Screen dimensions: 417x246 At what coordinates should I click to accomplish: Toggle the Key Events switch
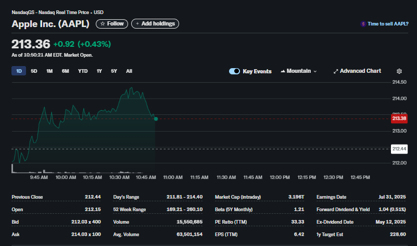coord(234,71)
